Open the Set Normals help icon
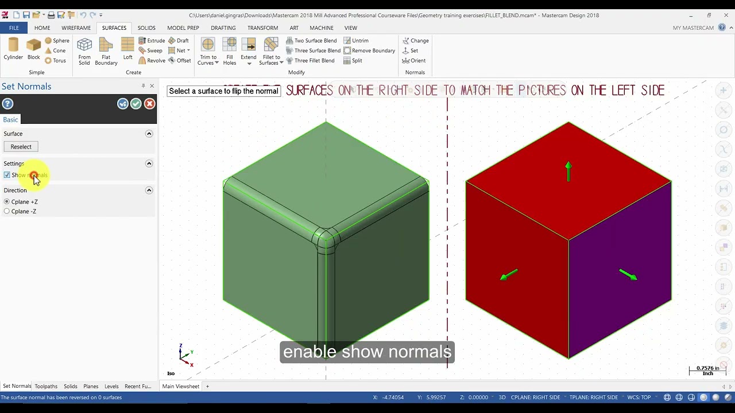735x413 pixels. 7,104
